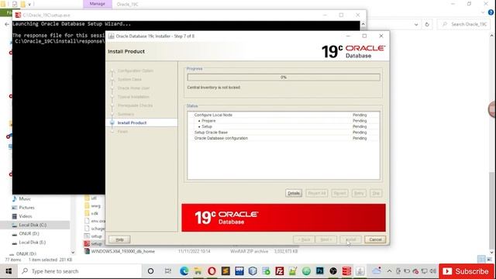Screen dimensions: 496x279
Task: Open Task View on the taskbar
Action: pyautogui.click(x=168, y=271)
